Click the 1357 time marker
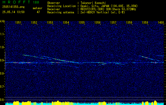The image size is (166, 105). pyautogui.click(x=113, y=22)
